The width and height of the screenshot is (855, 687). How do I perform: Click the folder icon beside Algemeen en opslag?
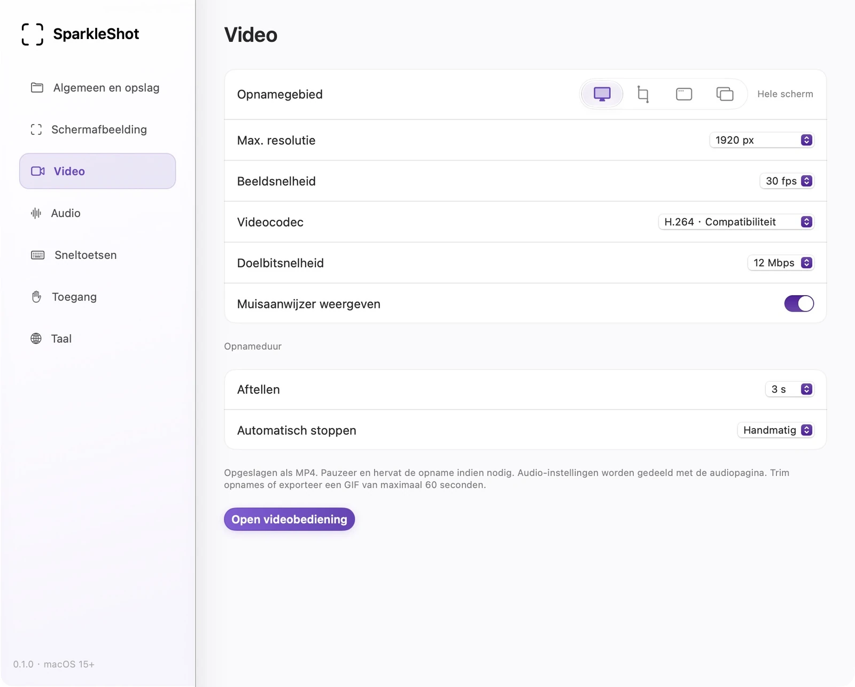tap(37, 88)
